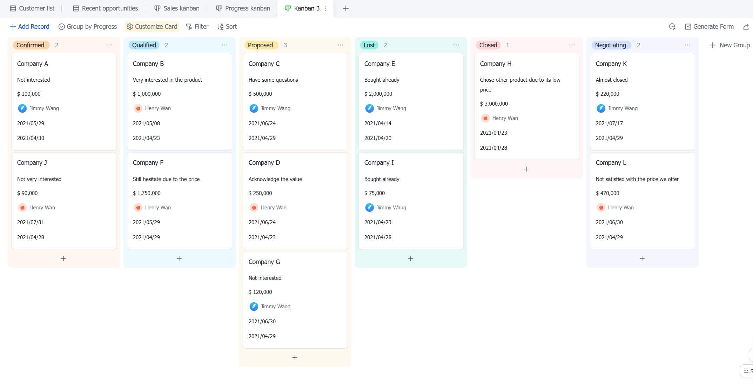The width and height of the screenshot is (753, 384).
Task: Click the Closed status tag
Action: click(x=488, y=45)
